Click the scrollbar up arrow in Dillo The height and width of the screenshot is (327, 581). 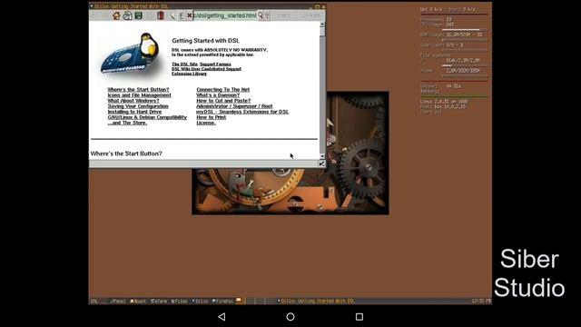pos(322,25)
